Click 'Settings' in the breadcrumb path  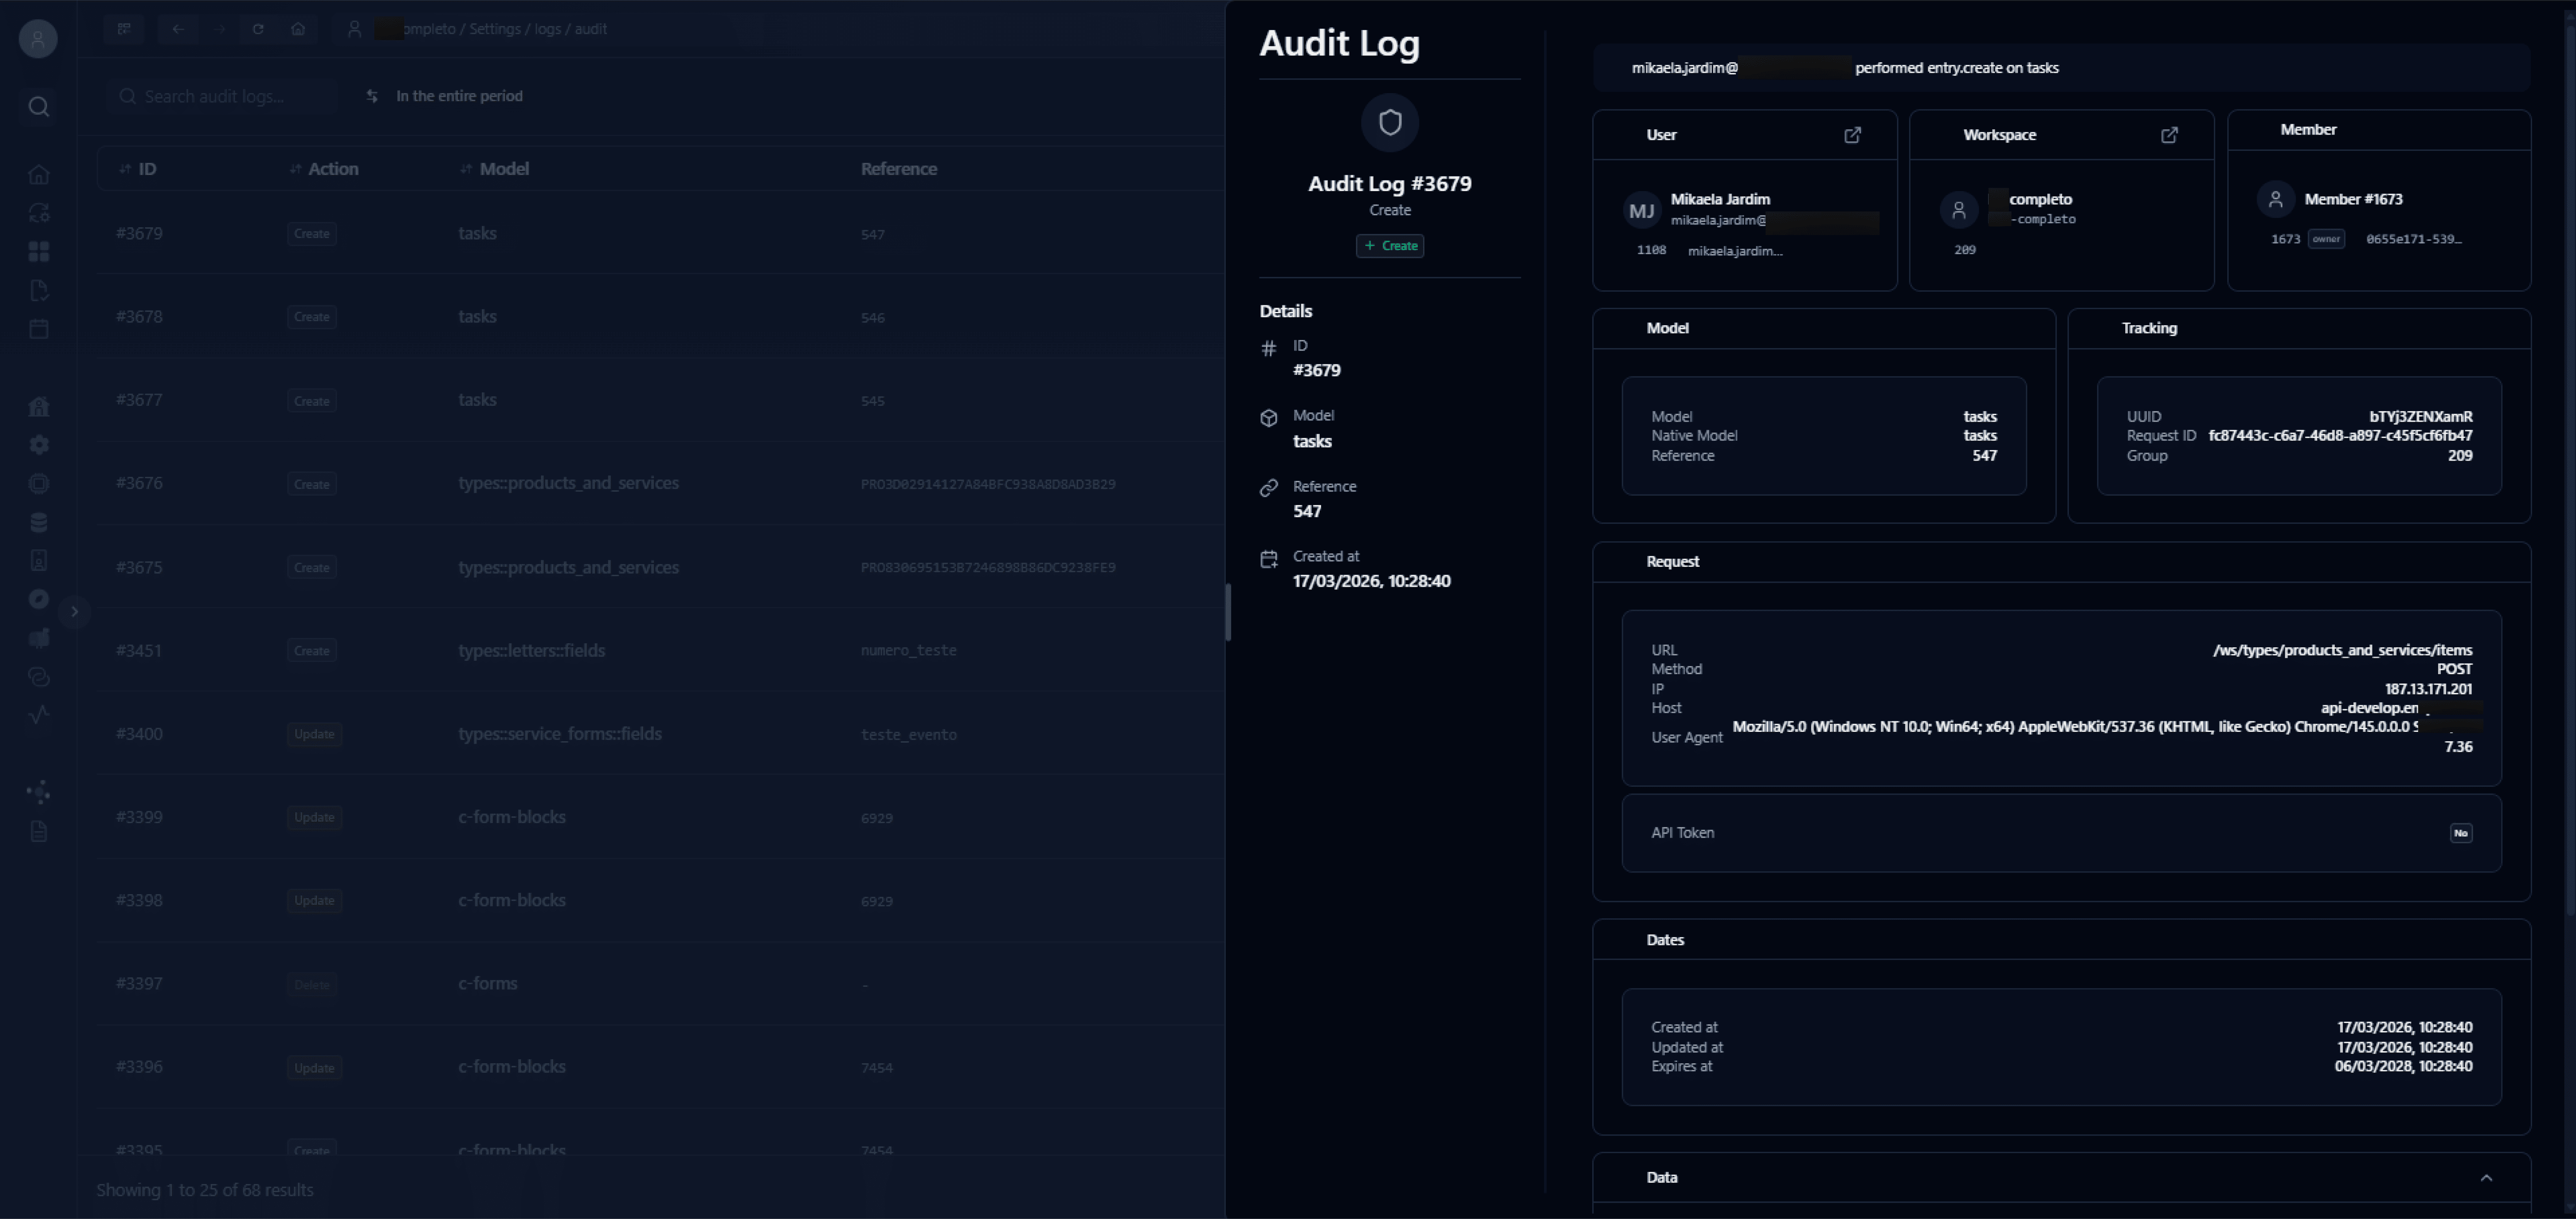(x=495, y=29)
